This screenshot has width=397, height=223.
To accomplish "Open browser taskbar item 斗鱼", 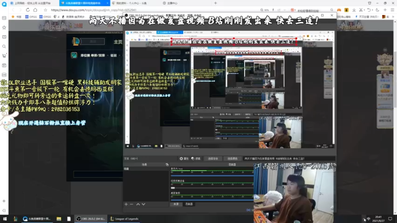I will (37, 219).
